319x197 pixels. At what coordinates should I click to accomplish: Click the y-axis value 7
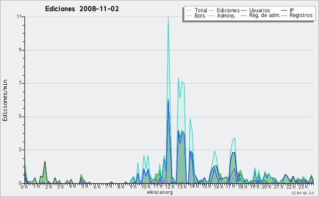(20, 83)
